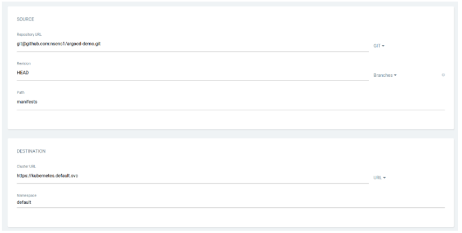Open the URL cluster selector dropdown

point(381,178)
